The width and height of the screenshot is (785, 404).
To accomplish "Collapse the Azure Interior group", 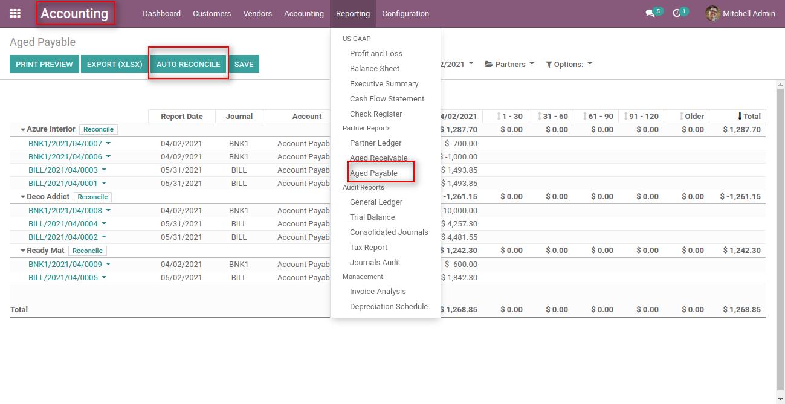I will tap(23, 129).
